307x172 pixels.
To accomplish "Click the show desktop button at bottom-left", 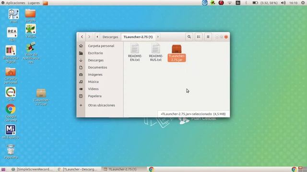I will pyautogui.click(x=3, y=169).
